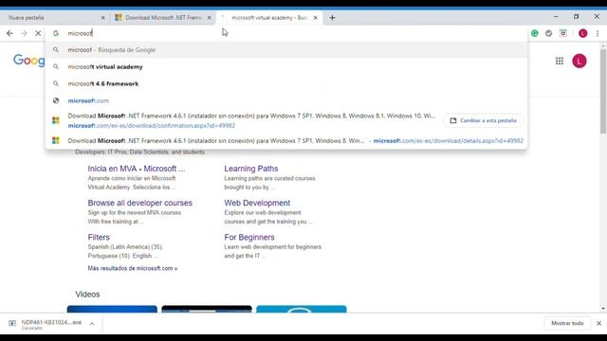Switch to the microsoft virtual academy tab
Image resolution: width=607 pixels, height=341 pixels.
tap(269, 18)
